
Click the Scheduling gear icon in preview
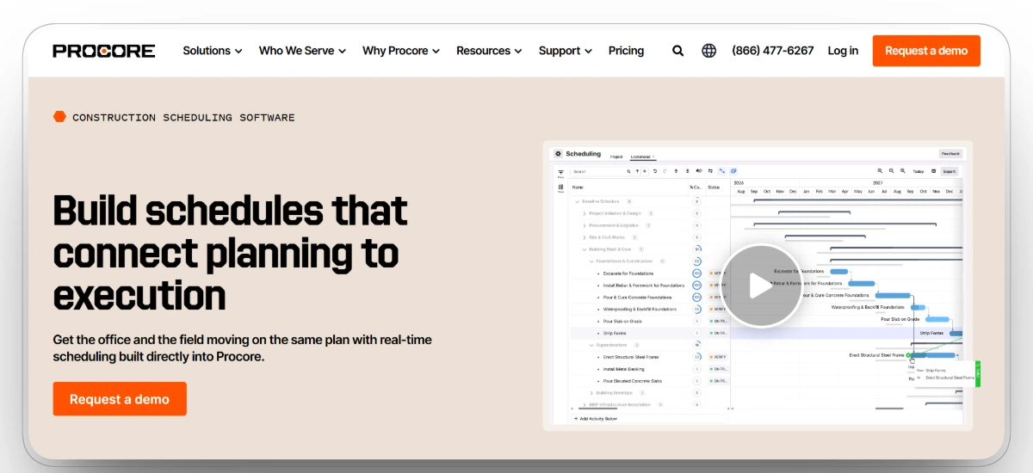[x=558, y=154]
